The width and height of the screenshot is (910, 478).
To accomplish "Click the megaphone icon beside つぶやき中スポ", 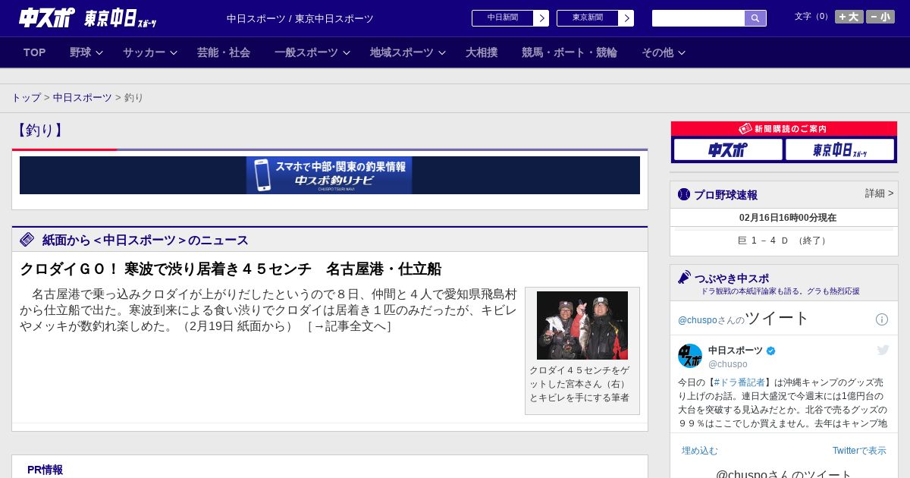I will click(684, 278).
